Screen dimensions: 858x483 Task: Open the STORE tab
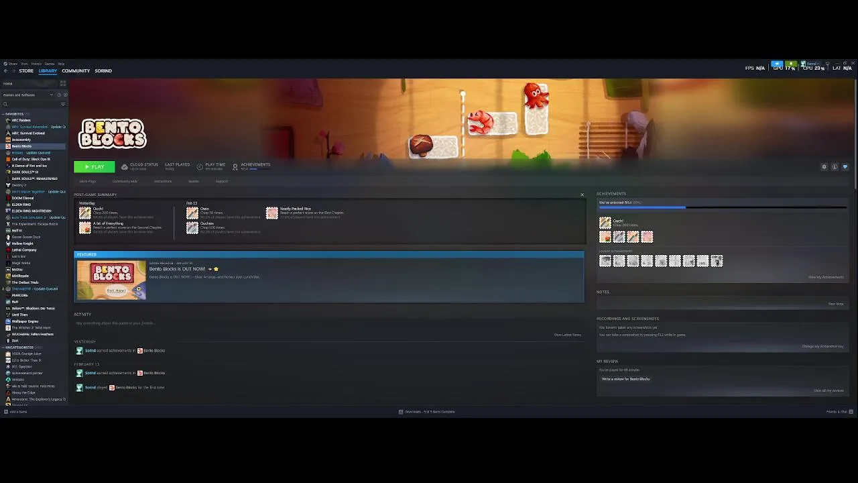coord(26,70)
